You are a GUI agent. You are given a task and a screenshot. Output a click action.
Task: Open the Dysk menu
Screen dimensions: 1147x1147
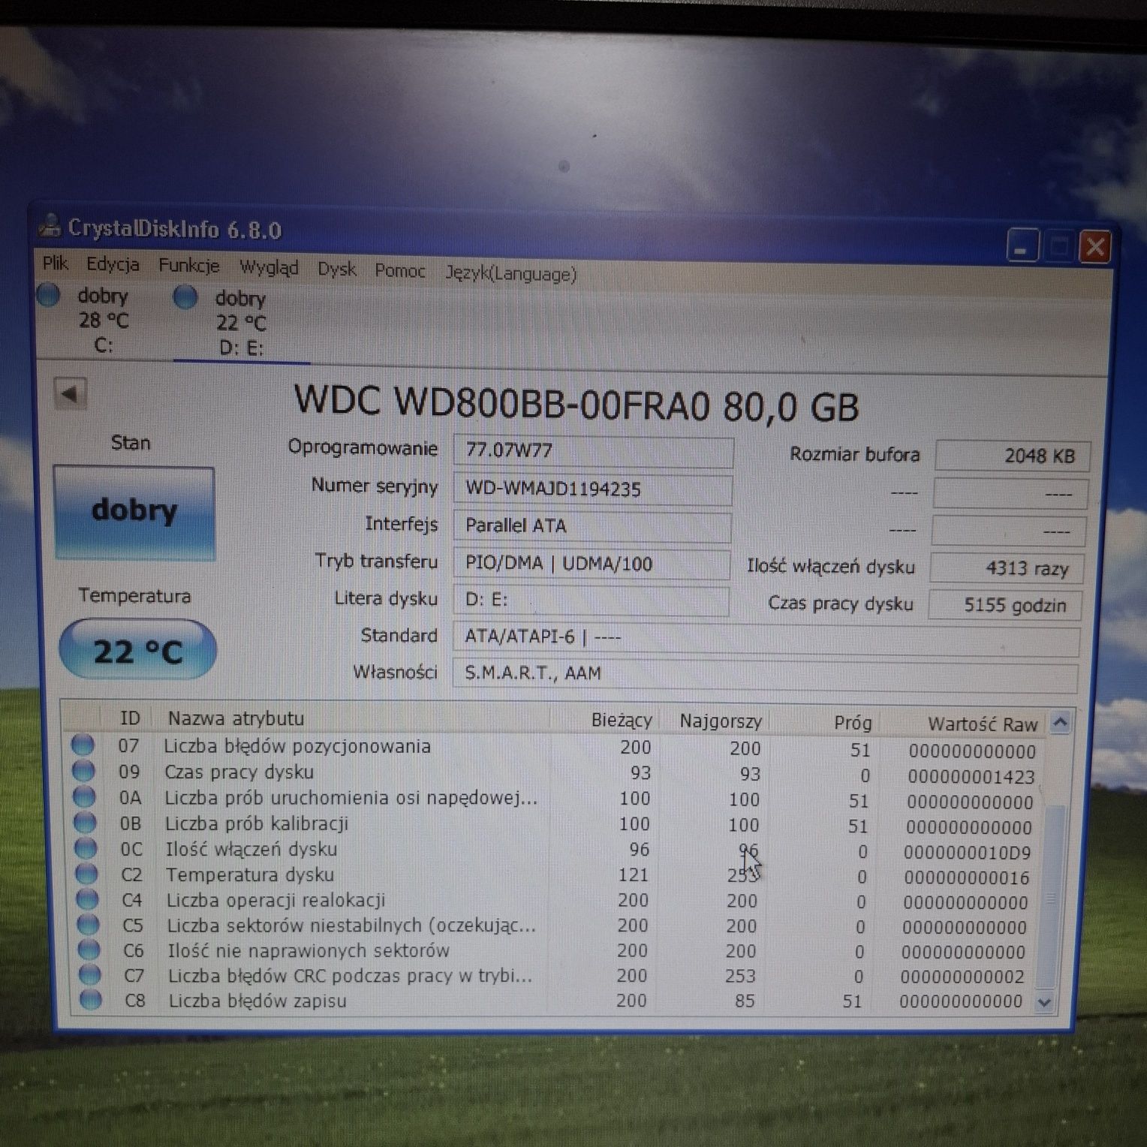coord(336,269)
